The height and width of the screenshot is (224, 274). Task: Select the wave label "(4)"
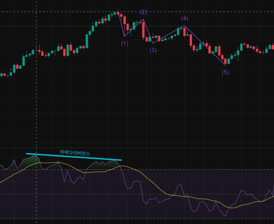pos(185,18)
